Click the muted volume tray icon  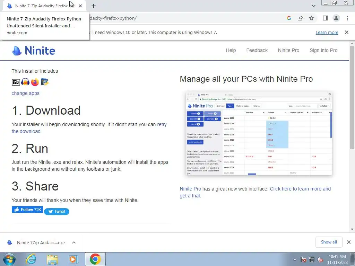(x=320, y=259)
